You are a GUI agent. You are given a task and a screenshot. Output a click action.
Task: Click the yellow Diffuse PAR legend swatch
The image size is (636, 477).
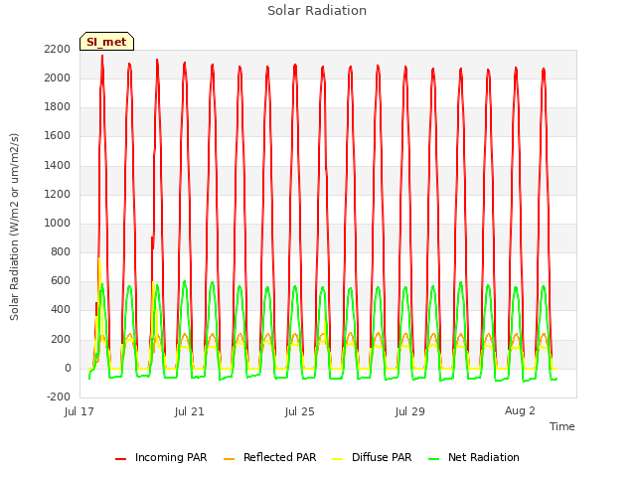pos(338,459)
